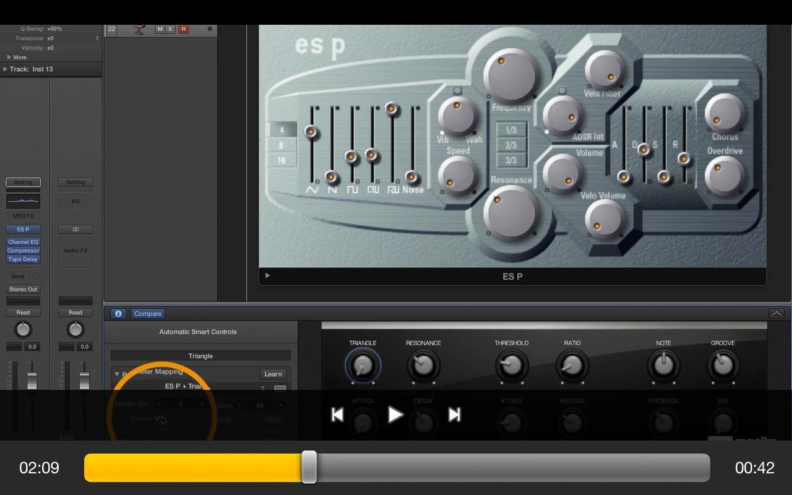Click the ES P Attack slider handle
Viewport: 792px width, 495px height.
click(624, 178)
